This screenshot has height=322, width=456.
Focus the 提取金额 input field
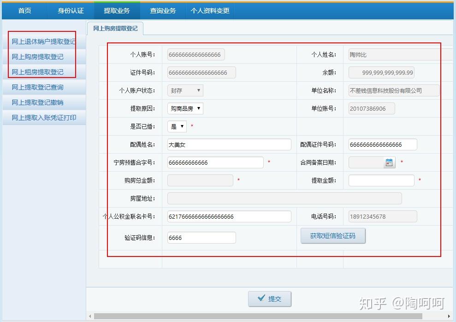coord(381,180)
